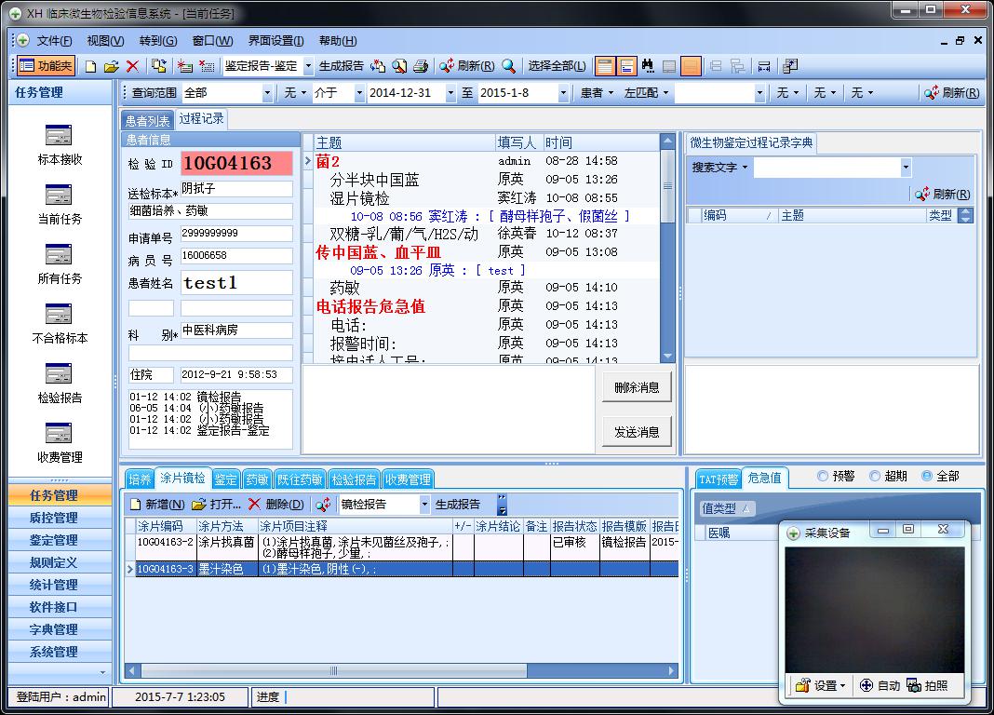
Task: Open the 质控管理 navigation section
Action: click(x=60, y=518)
